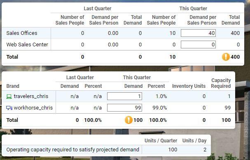Select the workhorse_chris brand name
Viewport: 250px width, 160px height.
[x=33, y=108]
